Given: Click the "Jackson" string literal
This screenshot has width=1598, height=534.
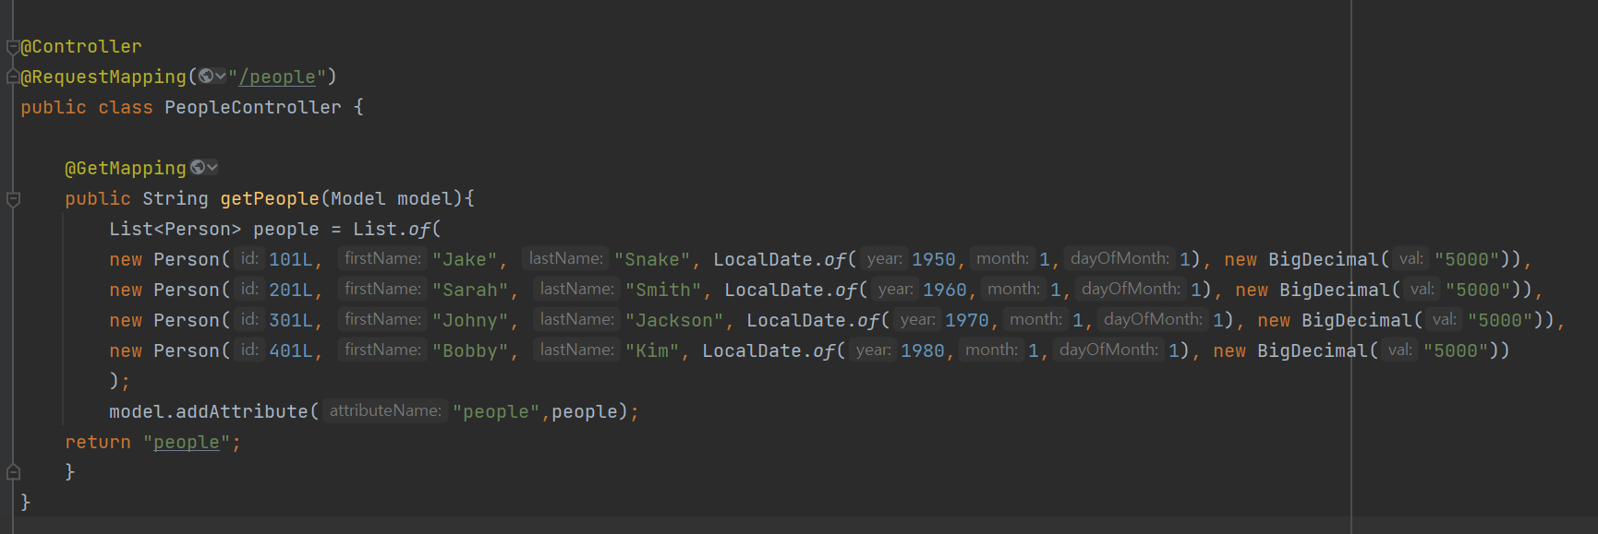Looking at the screenshot, I should pyautogui.click(x=674, y=320).
